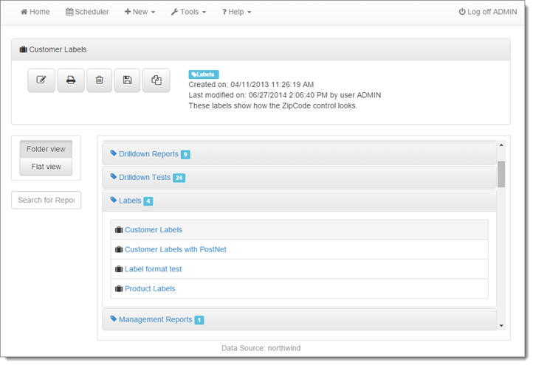The image size is (533, 365).
Task: Click Log off ADMIN
Action: tap(487, 13)
